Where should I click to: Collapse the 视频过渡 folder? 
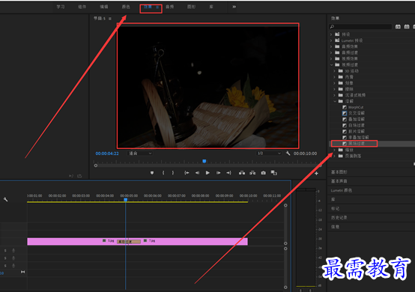tap(331, 65)
